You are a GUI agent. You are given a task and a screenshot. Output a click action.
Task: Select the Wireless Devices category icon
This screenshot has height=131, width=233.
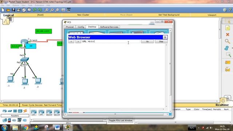tap(20, 111)
